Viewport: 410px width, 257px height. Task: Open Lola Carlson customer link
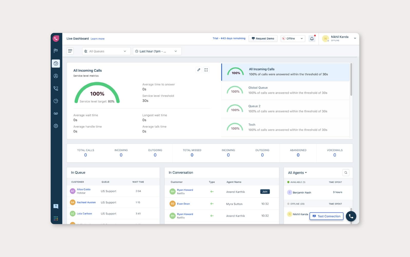84,214
